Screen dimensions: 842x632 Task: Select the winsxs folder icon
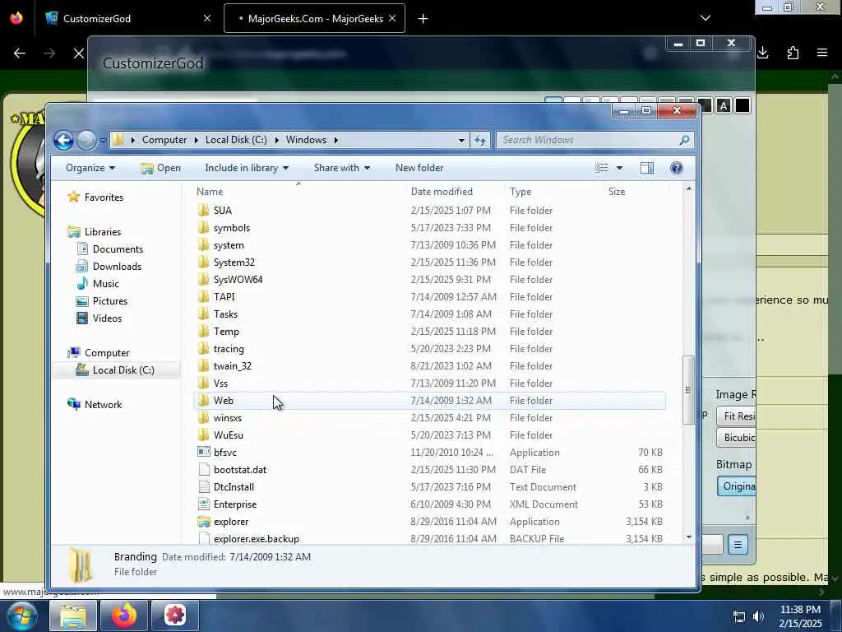(204, 417)
